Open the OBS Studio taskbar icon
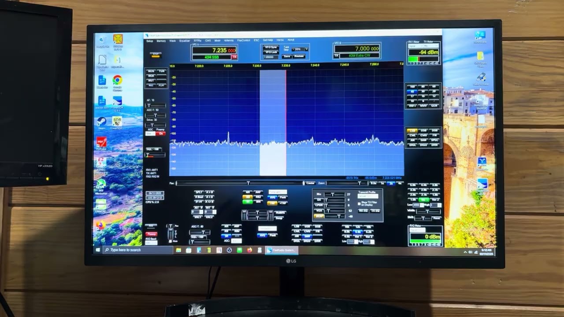Image resolution: width=564 pixels, height=317 pixels. (229, 250)
